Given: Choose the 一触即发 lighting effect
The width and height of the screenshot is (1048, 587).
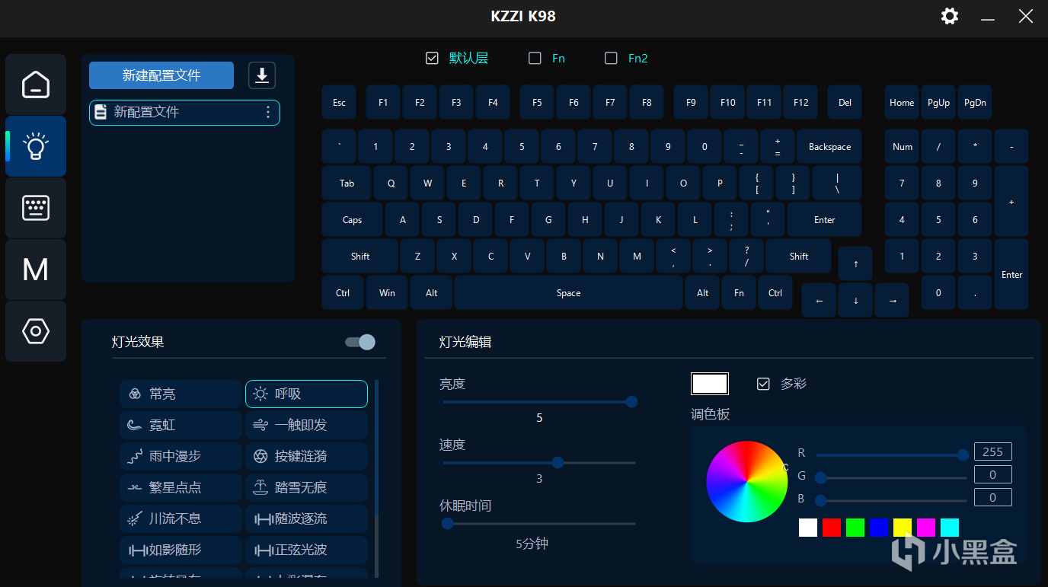Looking at the screenshot, I should (x=306, y=425).
